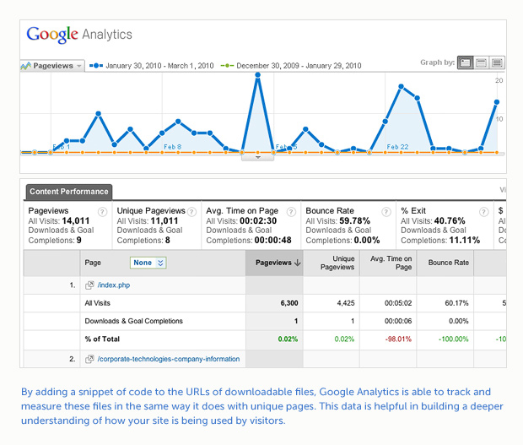Open the Content Performance tab
This screenshot has width=523, height=445.
pos(69,192)
